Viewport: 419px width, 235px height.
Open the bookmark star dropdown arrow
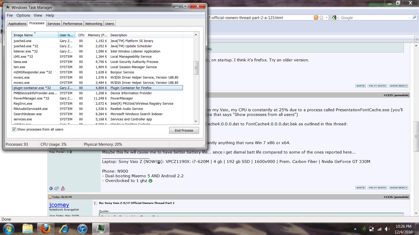click(327, 17)
